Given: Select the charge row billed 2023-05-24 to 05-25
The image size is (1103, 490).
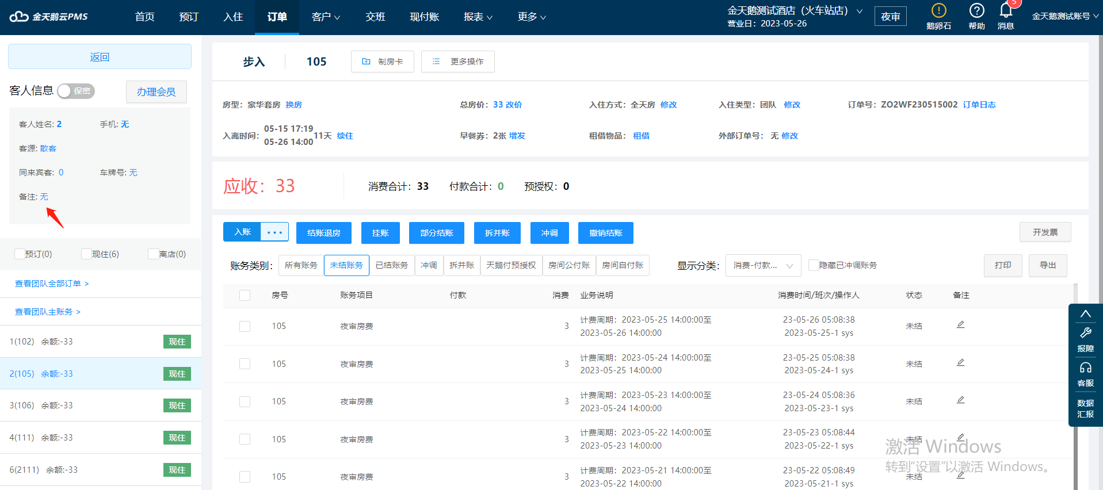Looking at the screenshot, I should pyautogui.click(x=245, y=363).
